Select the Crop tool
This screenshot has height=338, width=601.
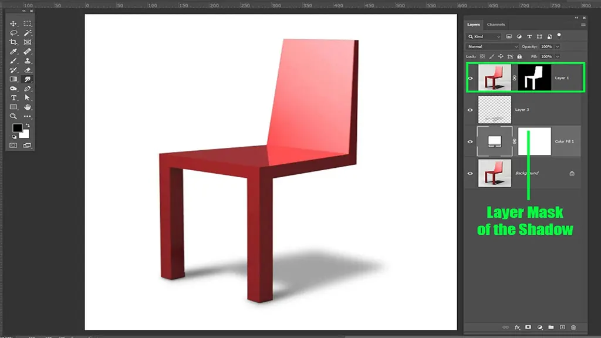tap(13, 42)
